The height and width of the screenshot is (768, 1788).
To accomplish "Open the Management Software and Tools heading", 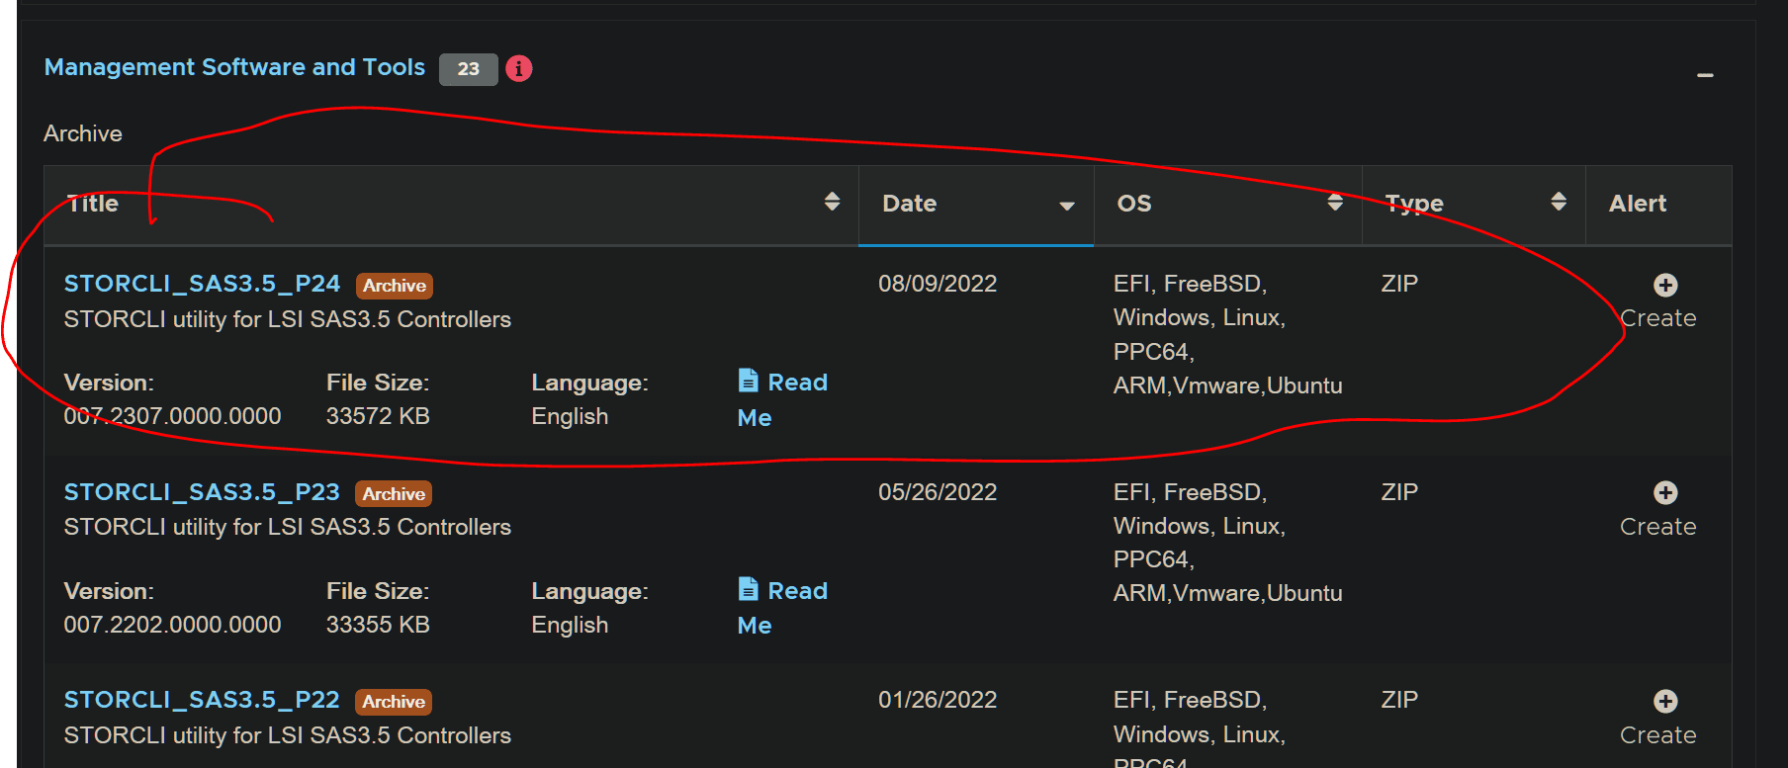I will pos(234,67).
